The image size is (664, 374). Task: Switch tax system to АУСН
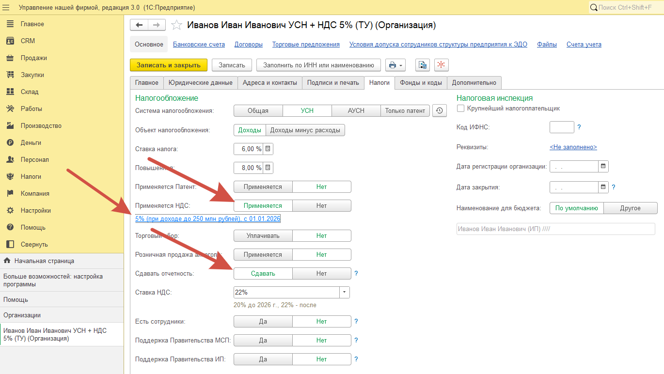pos(356,110)
